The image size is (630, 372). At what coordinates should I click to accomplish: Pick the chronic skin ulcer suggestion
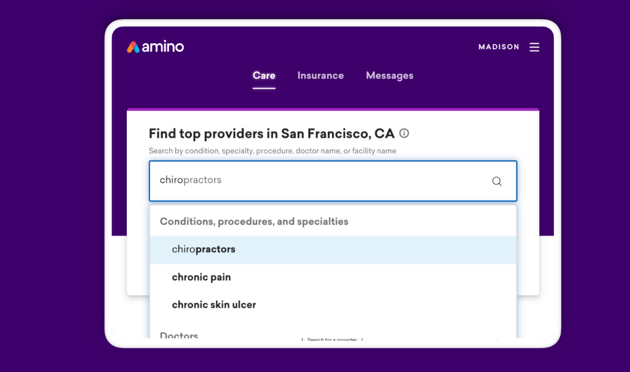[333, 304]
